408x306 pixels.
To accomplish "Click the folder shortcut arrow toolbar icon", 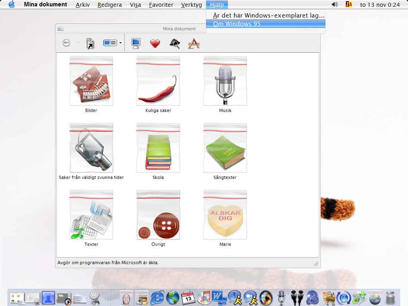I will 90,43.
